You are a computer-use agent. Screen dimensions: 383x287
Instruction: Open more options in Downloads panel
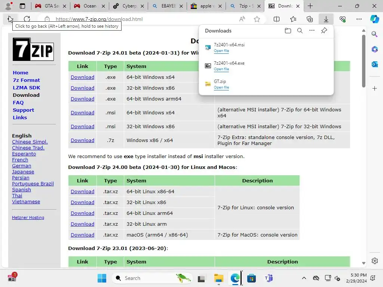coord(312,31)
